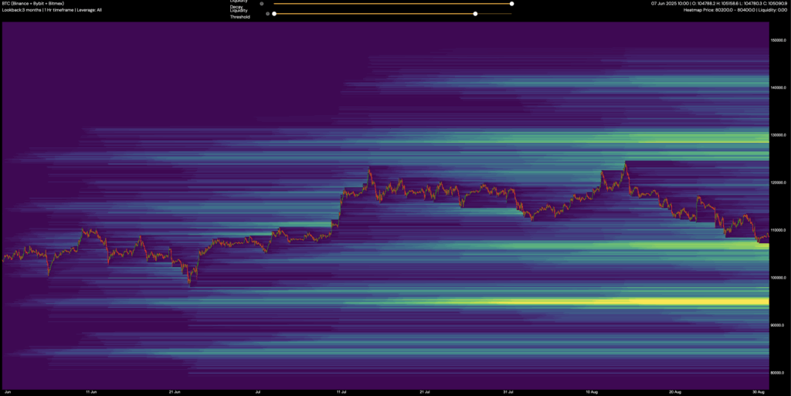Click the 150000.0 price axis label
Image resolution: width=791 pixels, height=396 pixels.
click(x=777, y=40)
